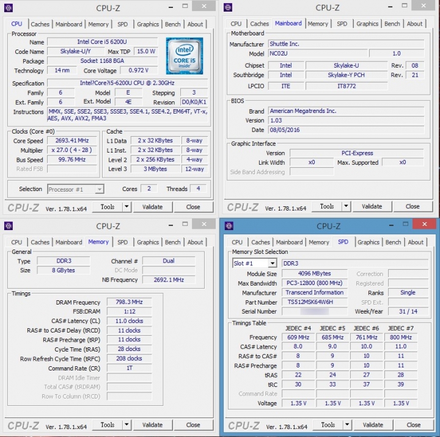Open Tools dropdown arrow in SPD window

347,425
